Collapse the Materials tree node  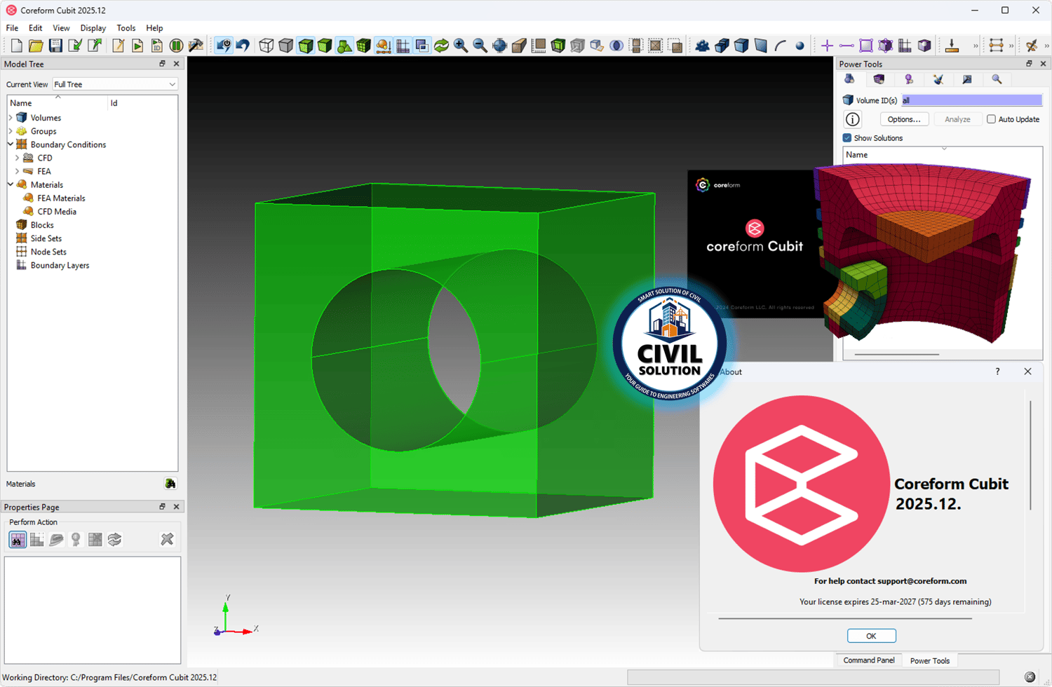pos(11,184)
